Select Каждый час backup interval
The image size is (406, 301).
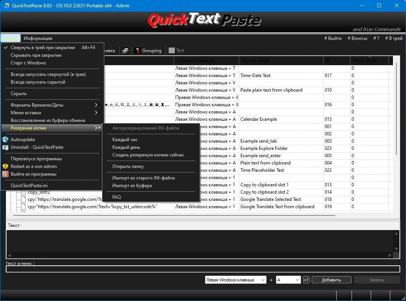pyautogui.click(x=151, y=139)
